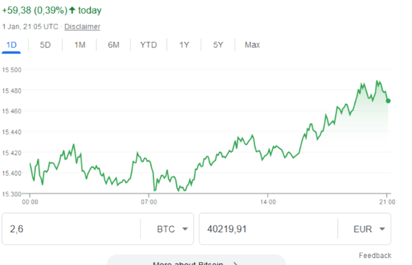The height and width of the screenshot is (265, 412).
Task: Open the BTC currency selector
Action: tap(172, 229)
